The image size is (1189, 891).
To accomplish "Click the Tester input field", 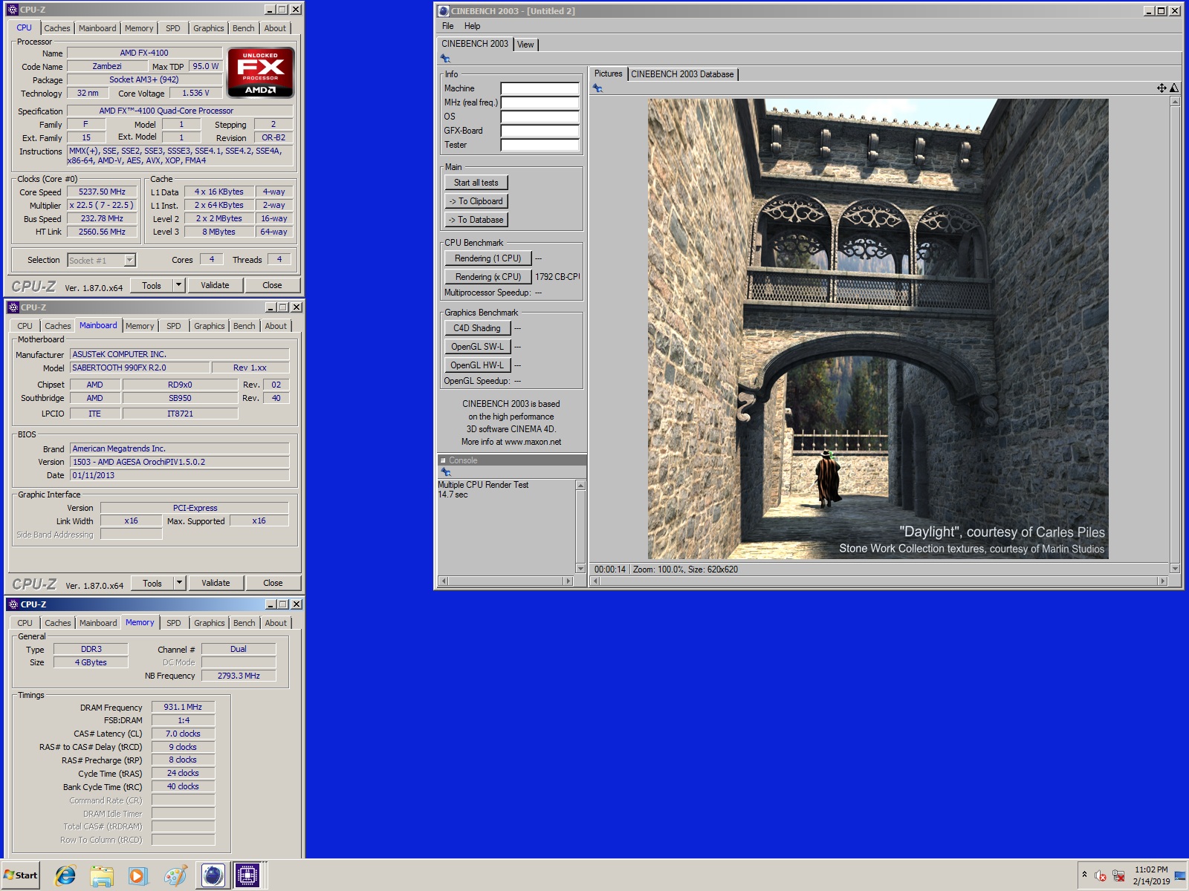I will pyautogui.click(x=540, y=145).
